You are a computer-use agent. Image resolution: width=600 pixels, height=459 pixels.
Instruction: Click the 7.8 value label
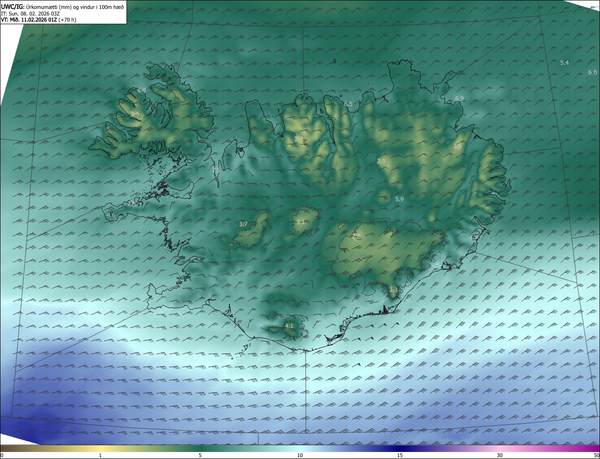click(132, 204)
